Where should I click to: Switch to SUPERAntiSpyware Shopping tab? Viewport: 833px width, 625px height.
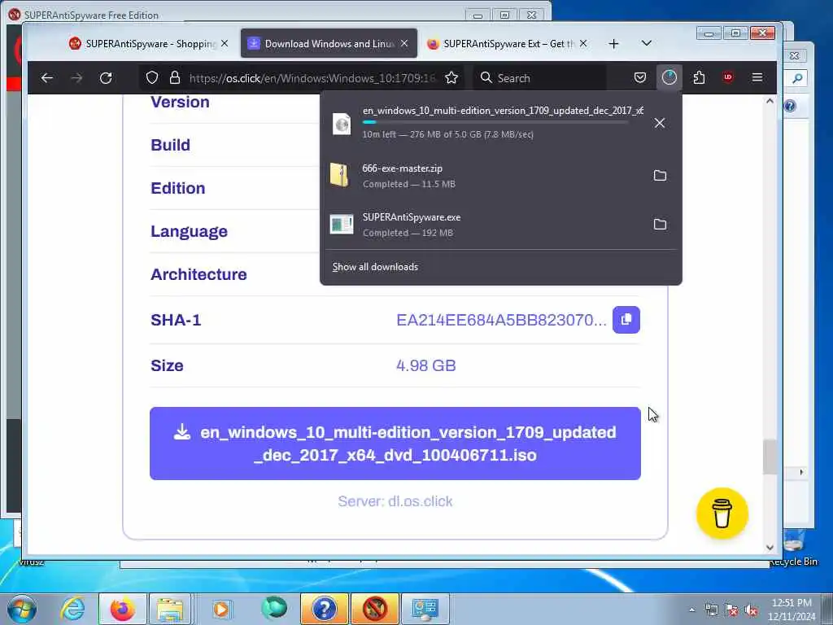149,44
